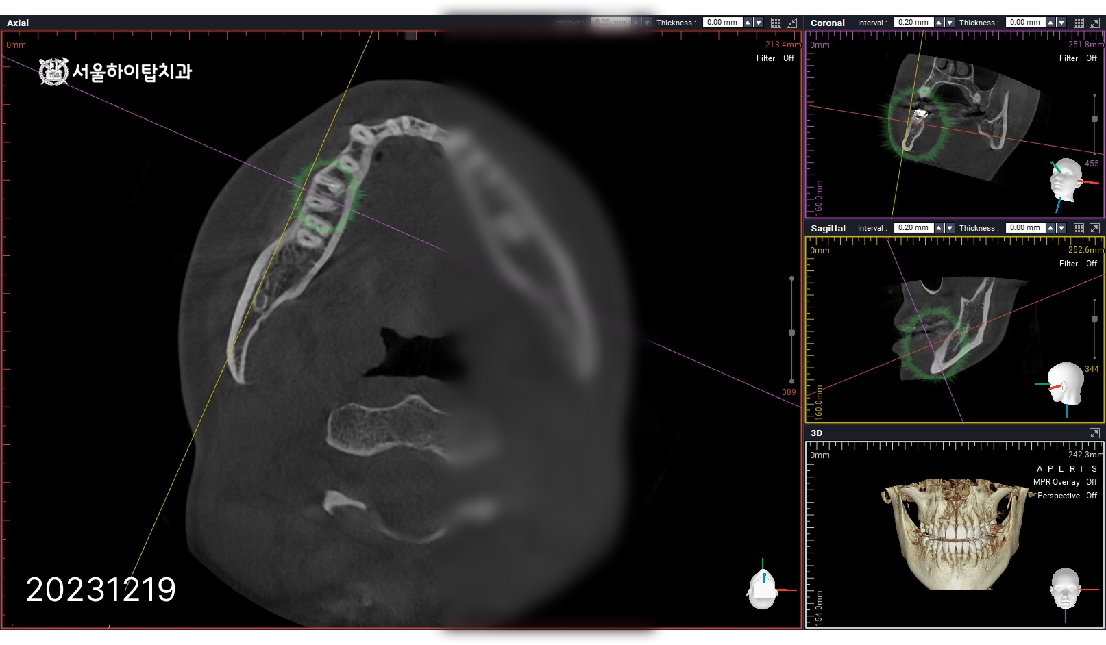Decrease the Sagittal Thickness with down arrow
Image resolution: width=1106 pixels, height=645 pixels.
[1061, 228]
